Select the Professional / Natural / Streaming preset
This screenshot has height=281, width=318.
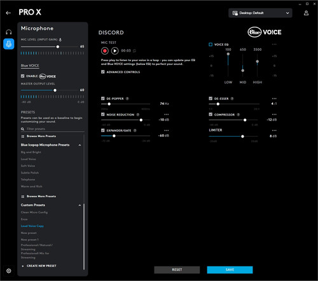click(36, 247)
